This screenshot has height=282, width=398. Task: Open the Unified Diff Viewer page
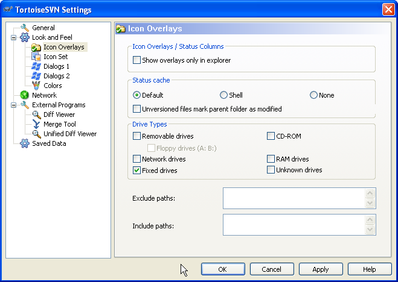(x=69, y=134)
